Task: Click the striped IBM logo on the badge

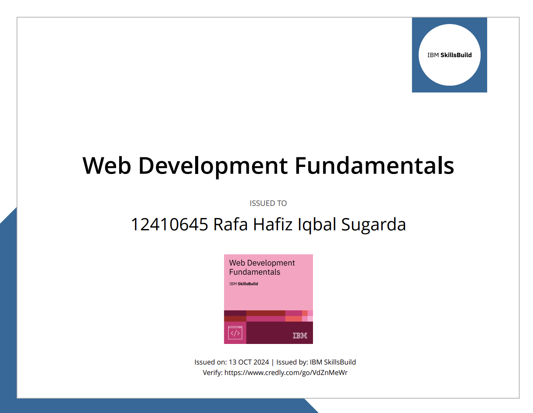Action: click(300, 336)
